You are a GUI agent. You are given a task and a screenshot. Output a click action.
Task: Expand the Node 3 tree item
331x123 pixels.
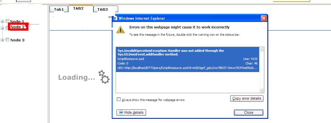click(x=2, y=40)
